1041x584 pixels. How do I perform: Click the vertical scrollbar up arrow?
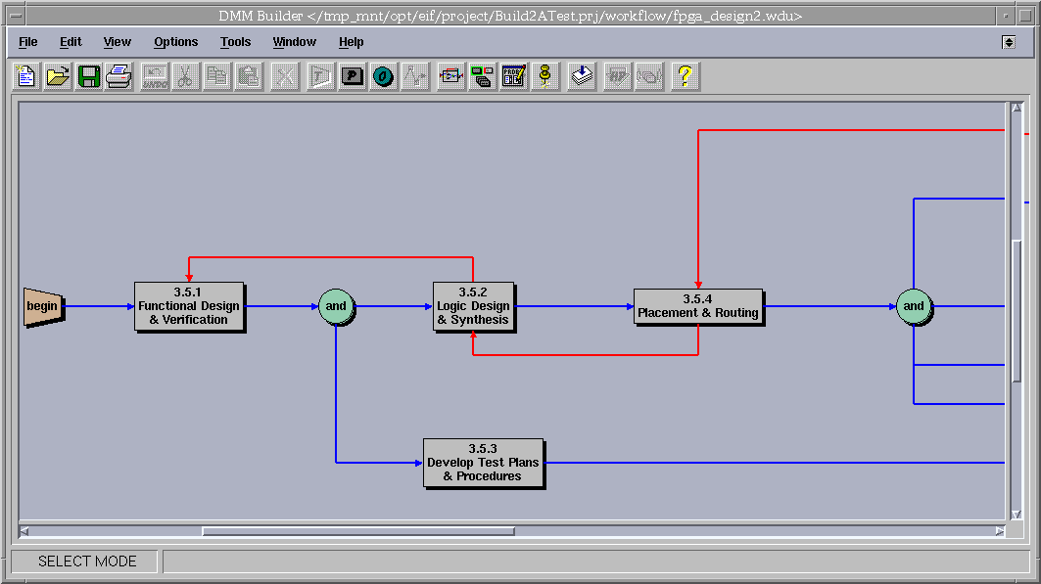pyautogui.click(x=1017, y=108)
